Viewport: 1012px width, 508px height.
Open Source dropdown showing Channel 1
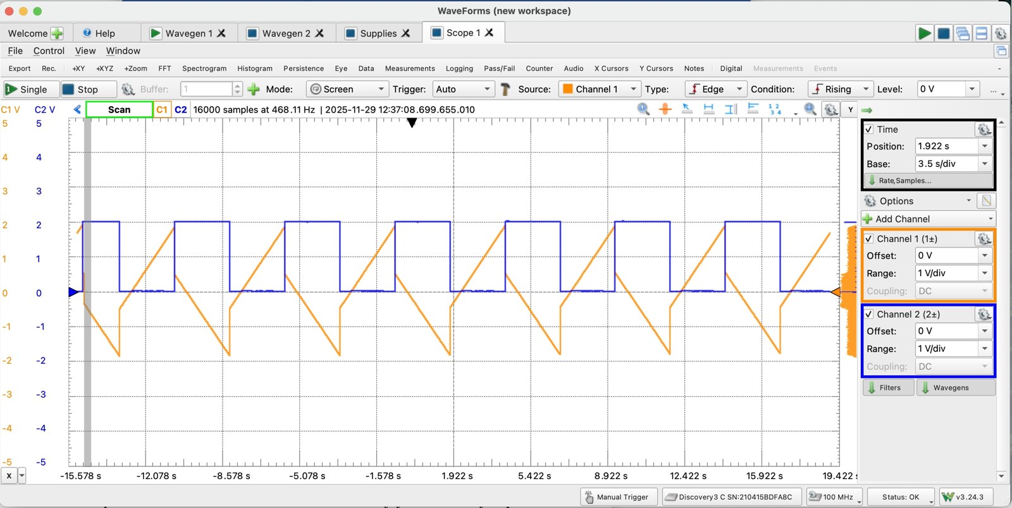(x=600, y=89)
